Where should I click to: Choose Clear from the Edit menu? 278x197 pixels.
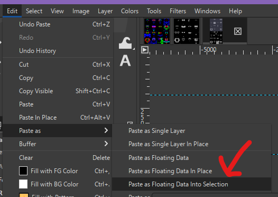click(58, 158)
